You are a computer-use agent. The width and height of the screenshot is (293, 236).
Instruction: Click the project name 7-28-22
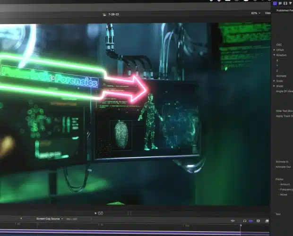tap(113, 14)
